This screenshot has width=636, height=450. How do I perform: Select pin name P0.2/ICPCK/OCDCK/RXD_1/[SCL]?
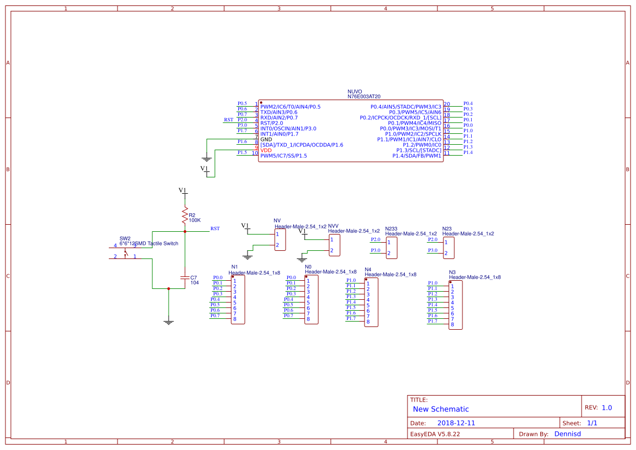(401, 118)
